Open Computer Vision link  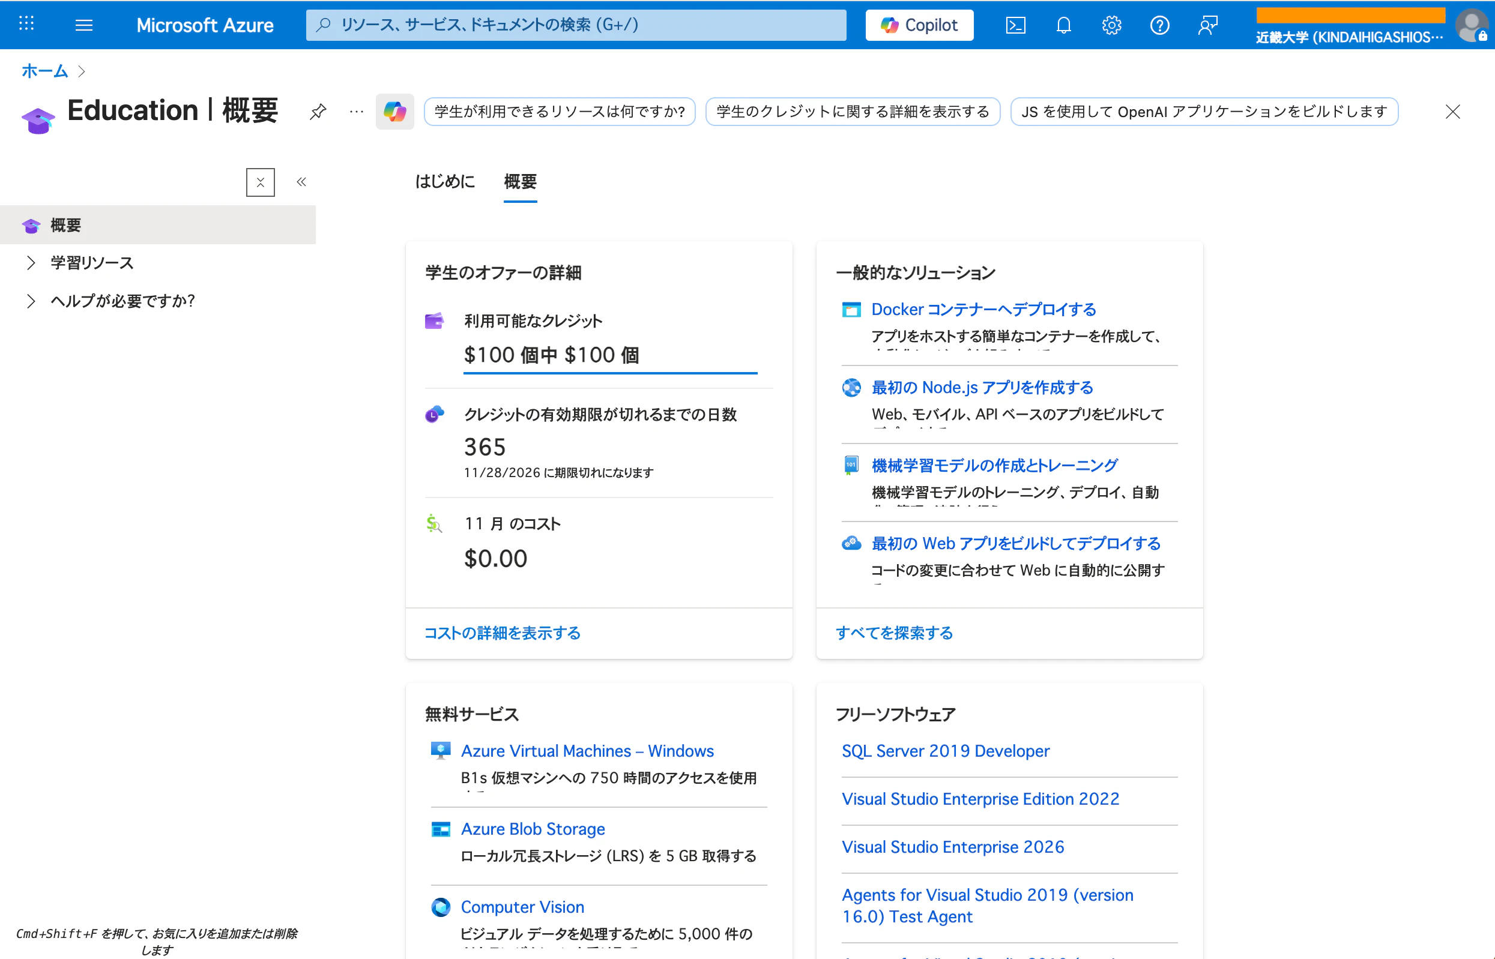click(522, 907)
